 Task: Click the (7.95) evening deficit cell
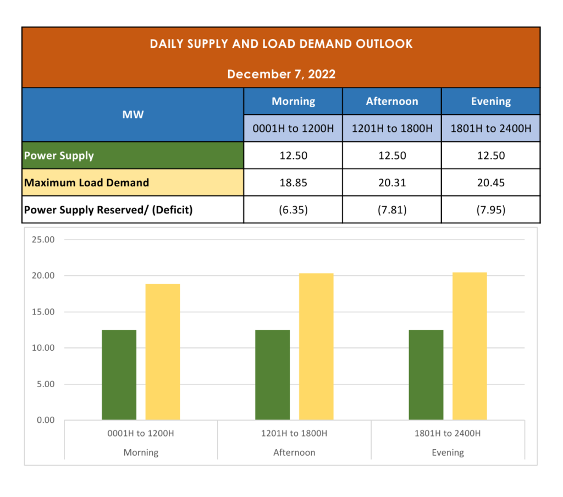click(490, 209)
